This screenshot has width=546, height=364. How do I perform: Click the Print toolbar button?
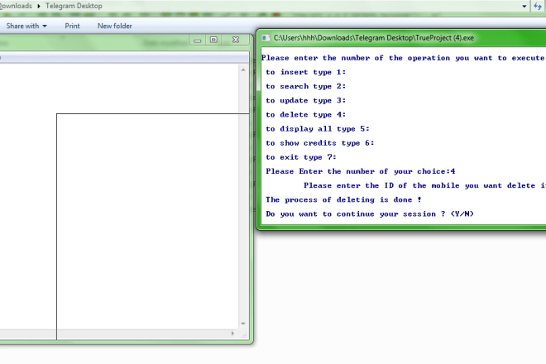click(72, 26)
